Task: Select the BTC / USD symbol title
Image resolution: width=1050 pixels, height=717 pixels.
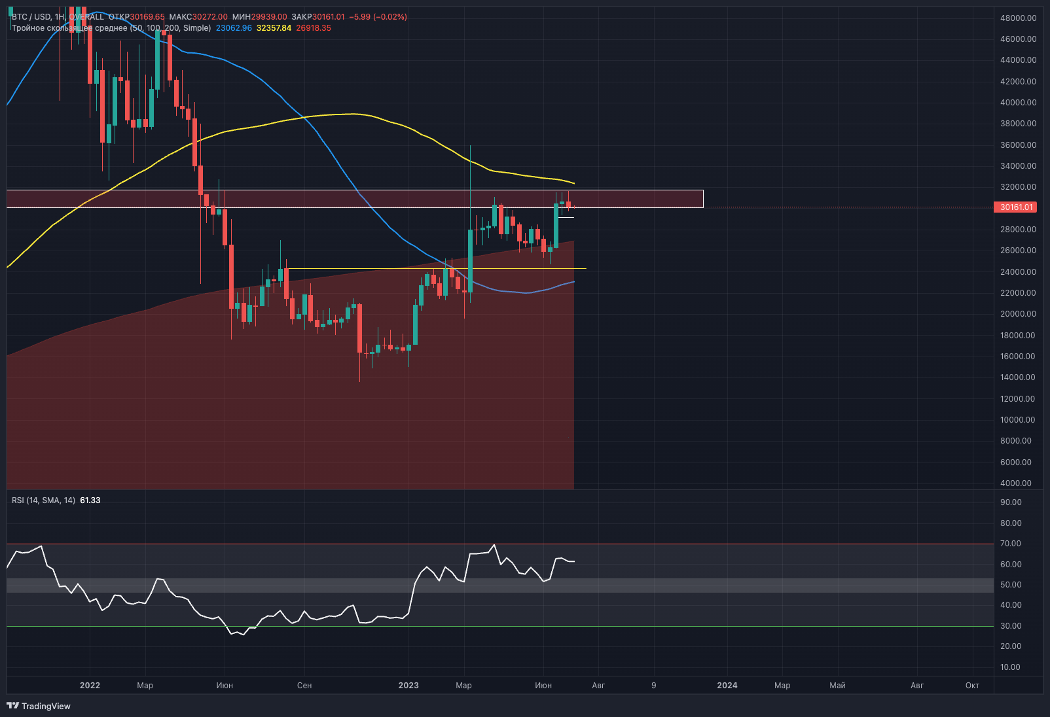Action: click(31, 16)
